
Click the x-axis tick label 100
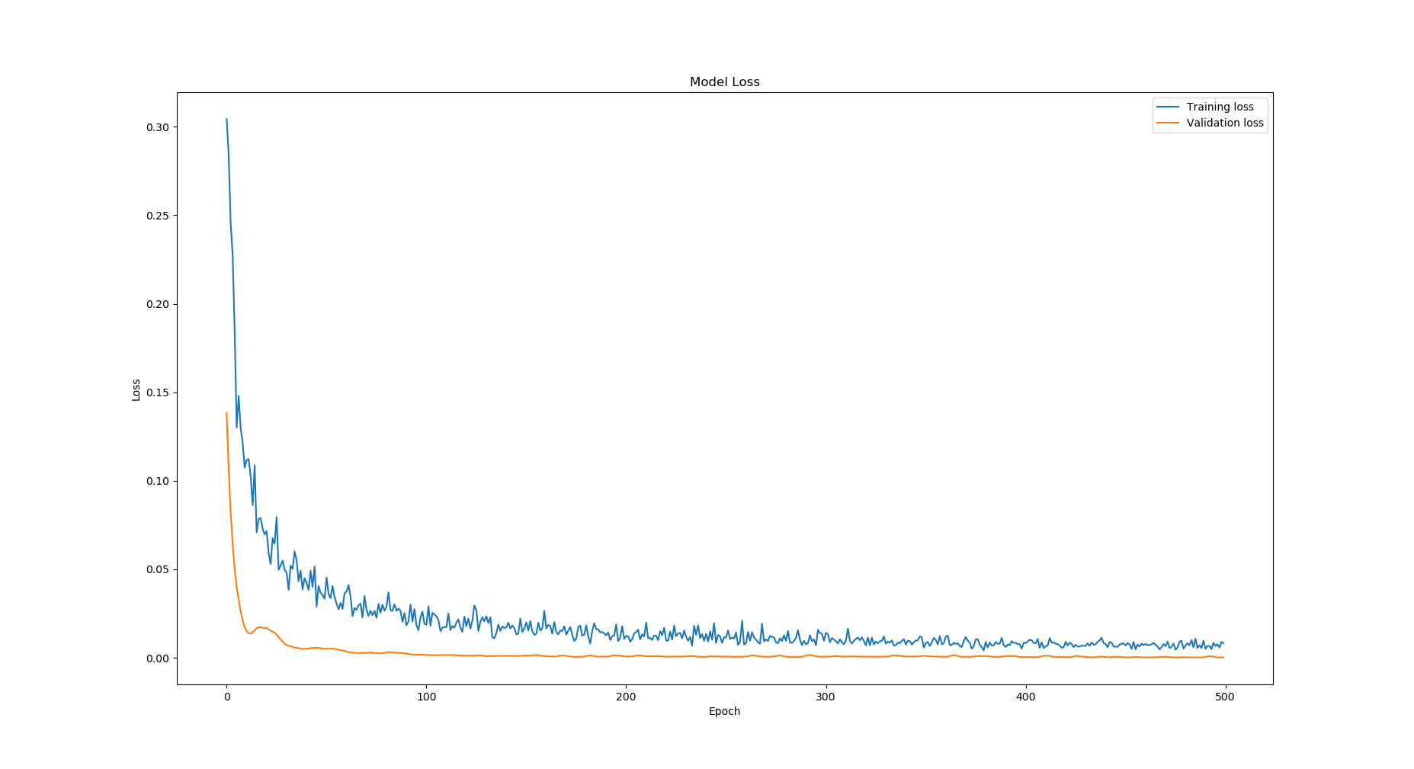(x=426, y=697)
